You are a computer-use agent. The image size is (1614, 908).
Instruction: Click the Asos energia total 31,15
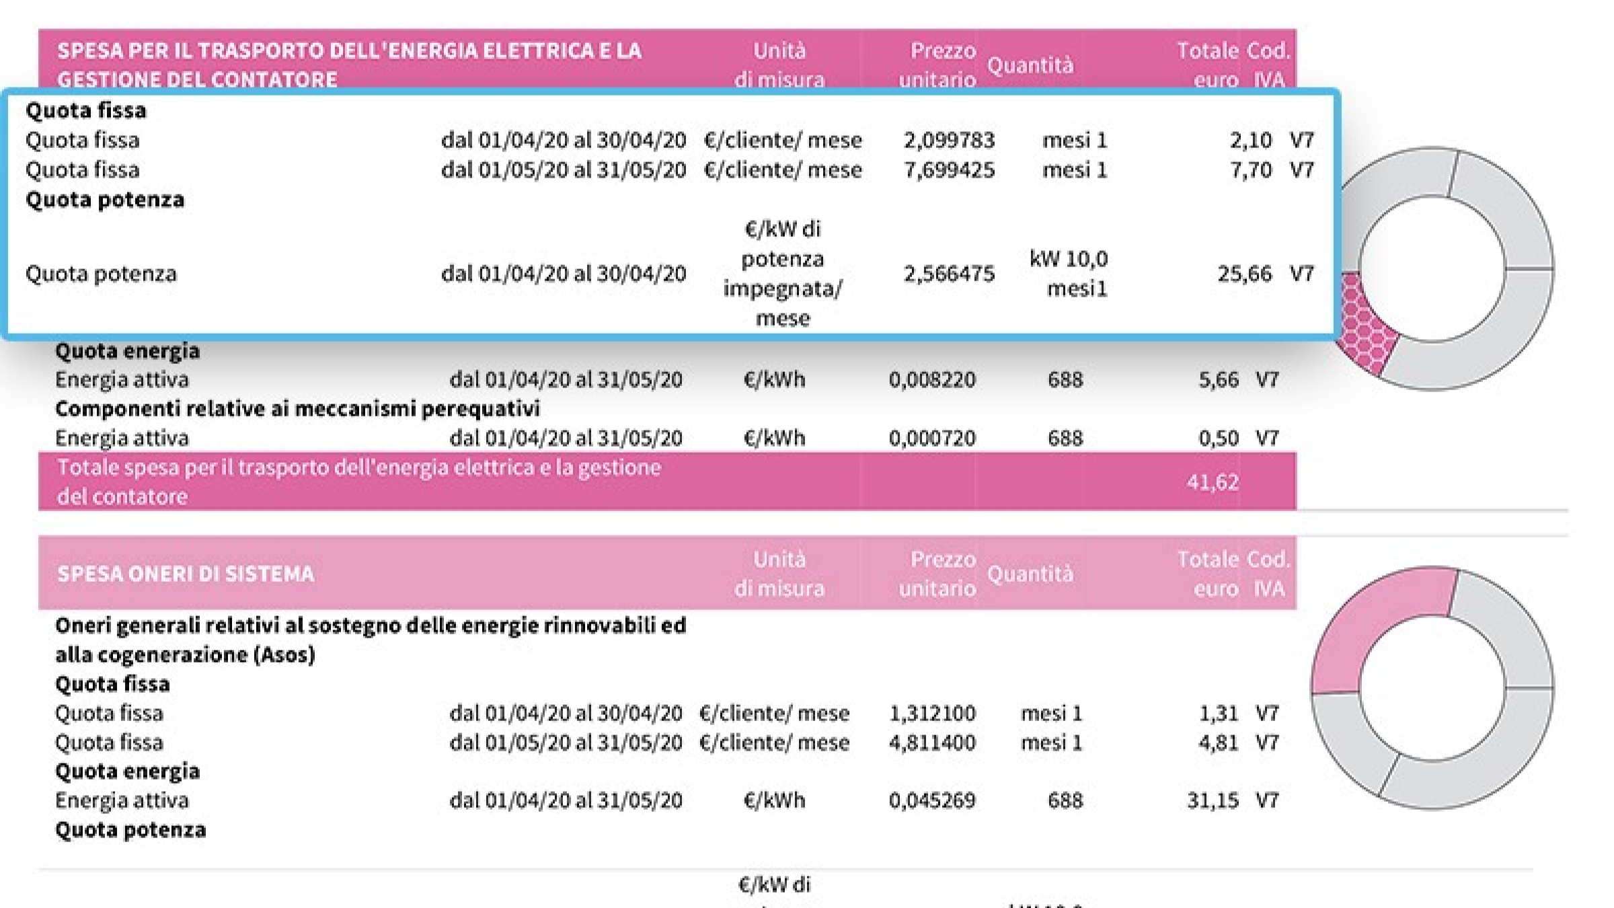(x=1212, y=800)
